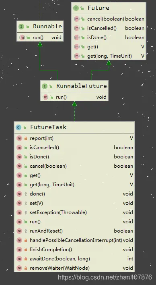
Task: Click the interface icon beside Runnable
Action: click(x=21, y=27)
